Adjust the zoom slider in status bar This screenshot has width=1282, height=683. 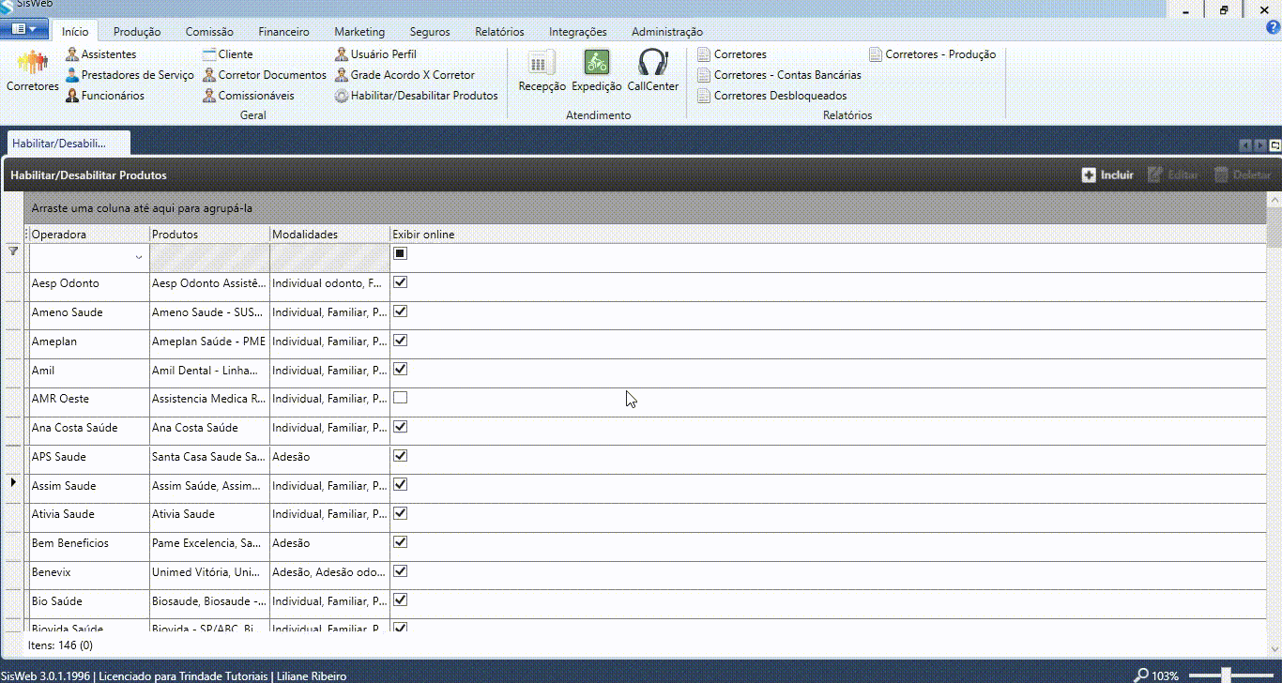[x=1226, y=675]
